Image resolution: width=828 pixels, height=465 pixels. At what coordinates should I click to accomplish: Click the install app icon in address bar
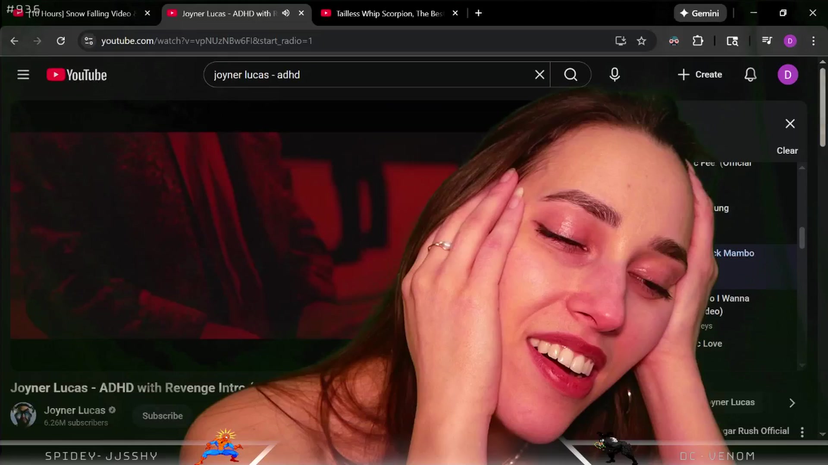pos(621,41)
